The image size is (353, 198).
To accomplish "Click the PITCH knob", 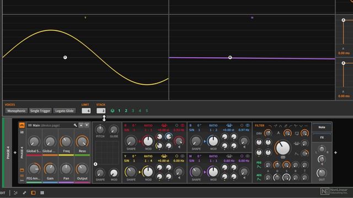I will tap(100, 130).
